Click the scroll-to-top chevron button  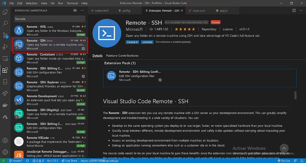[284, 148]
